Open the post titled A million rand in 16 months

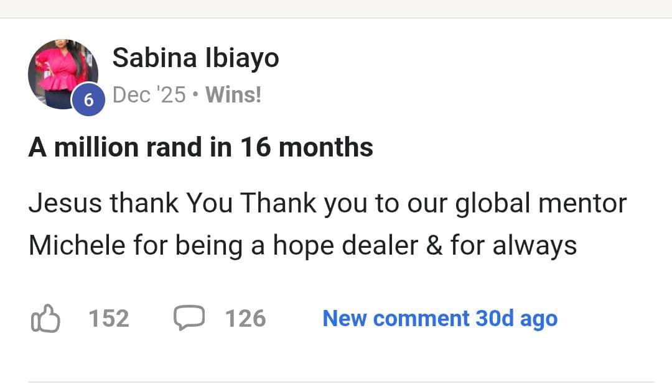[x=200, y=147]
